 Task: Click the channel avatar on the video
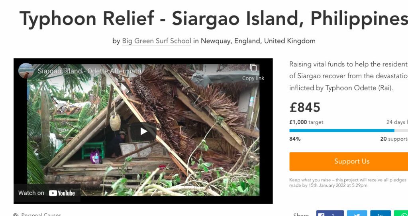pos(26,71)
